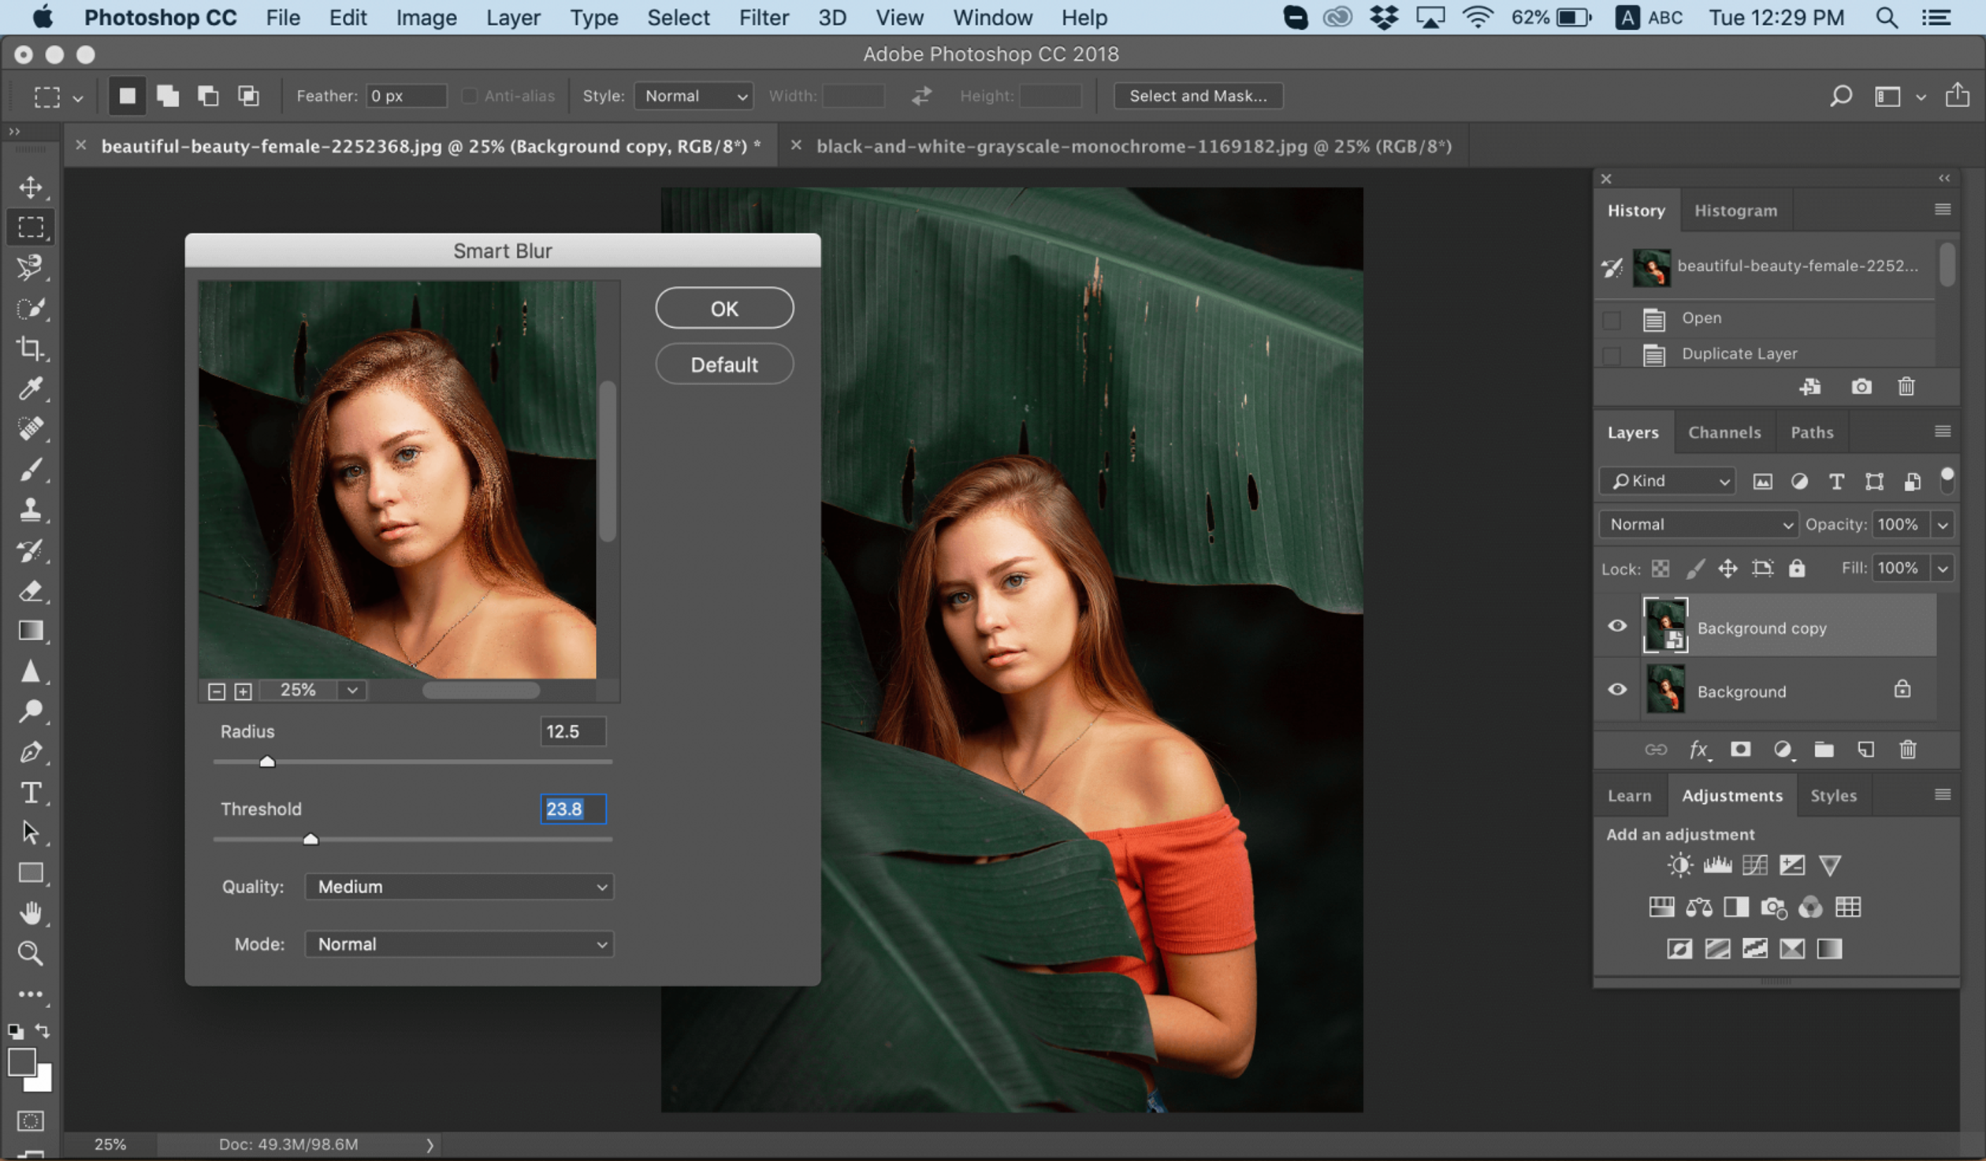Switch to the Channels tab
Screen dimensions: 1986x1161
point(1724,431)
